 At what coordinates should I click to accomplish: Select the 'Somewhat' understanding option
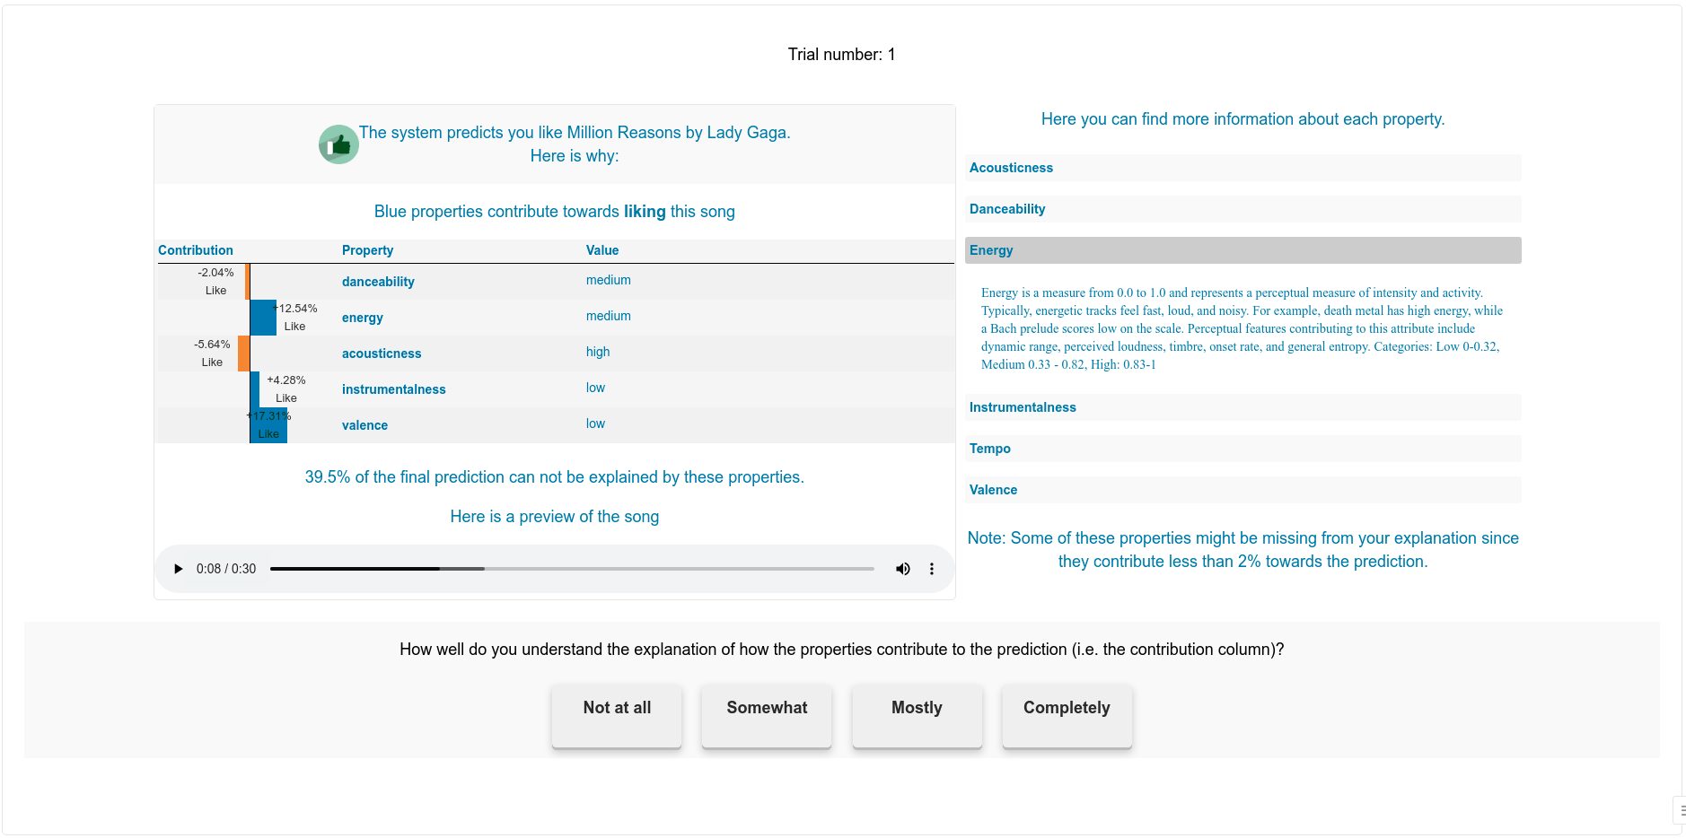click(x=766, y=715)
